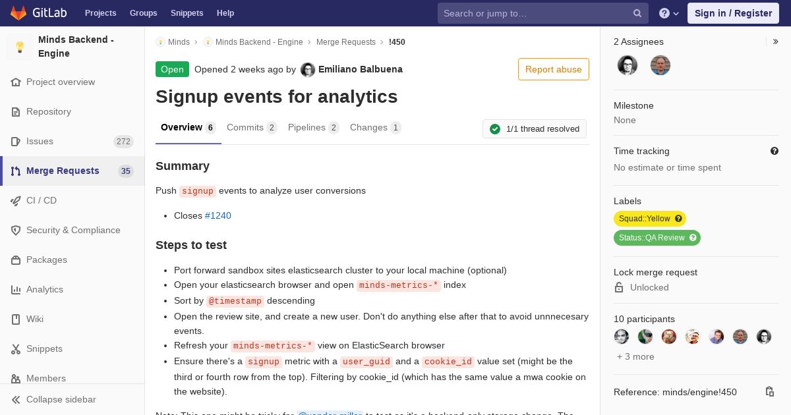Open the Projects top menu

[x=101, y=13]
